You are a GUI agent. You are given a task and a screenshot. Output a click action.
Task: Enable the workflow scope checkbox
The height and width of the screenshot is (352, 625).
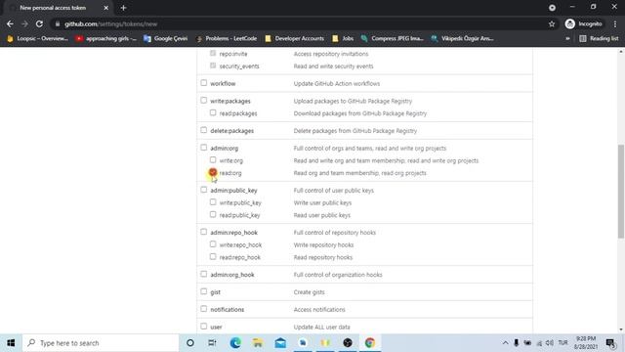(204, 83)
